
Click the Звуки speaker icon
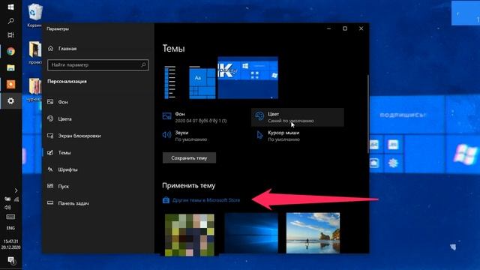pos(166,135)
